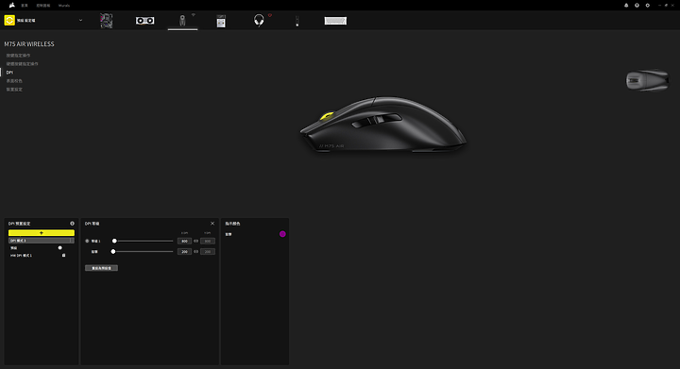Image resolution: width=680 pixels, height=369 pixels.
Task: Click the red alert badge on the headset
Action: pos(270,15)
